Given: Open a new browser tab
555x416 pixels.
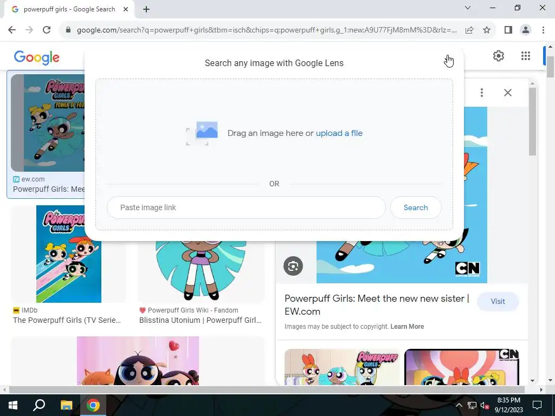Looking at the screenshot, I should coord(146,10).
